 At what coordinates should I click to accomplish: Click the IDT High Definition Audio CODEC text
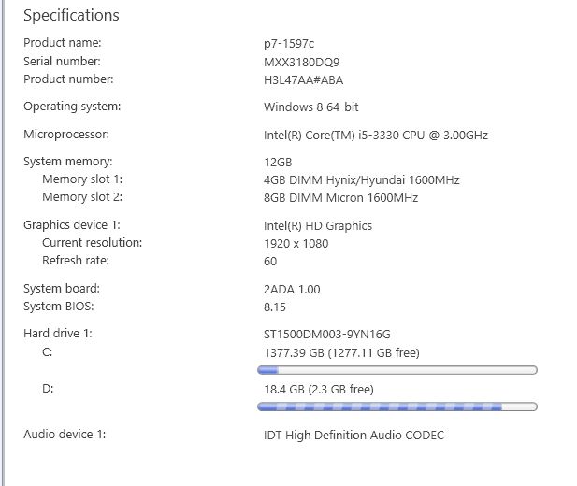pyautogui.click(x=353, y=435)
